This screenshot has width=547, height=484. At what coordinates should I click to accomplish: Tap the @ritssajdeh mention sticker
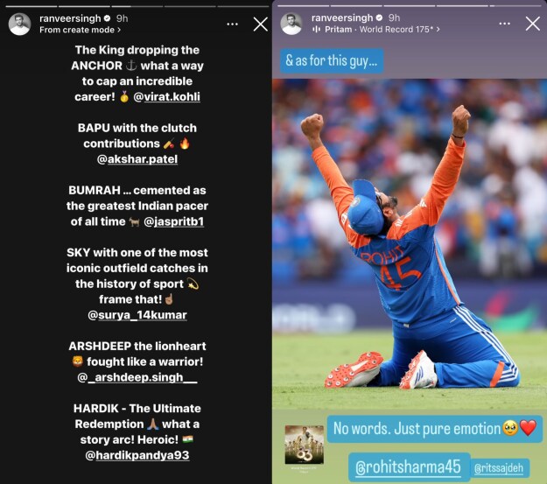(x=499, y=468)
